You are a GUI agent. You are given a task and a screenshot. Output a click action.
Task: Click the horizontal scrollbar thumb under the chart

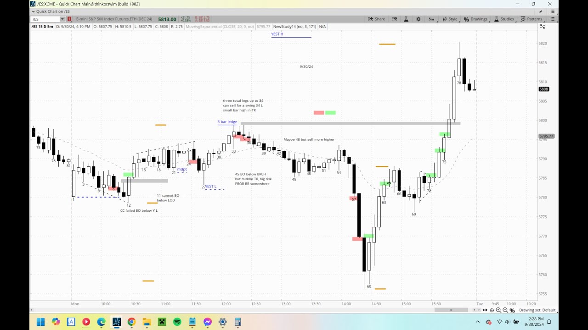(x=451, y=310)
